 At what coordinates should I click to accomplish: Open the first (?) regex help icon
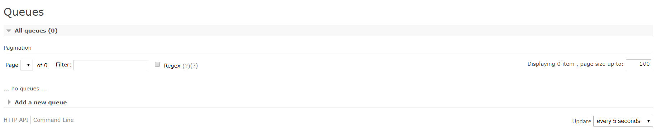[x=186, y=65]
